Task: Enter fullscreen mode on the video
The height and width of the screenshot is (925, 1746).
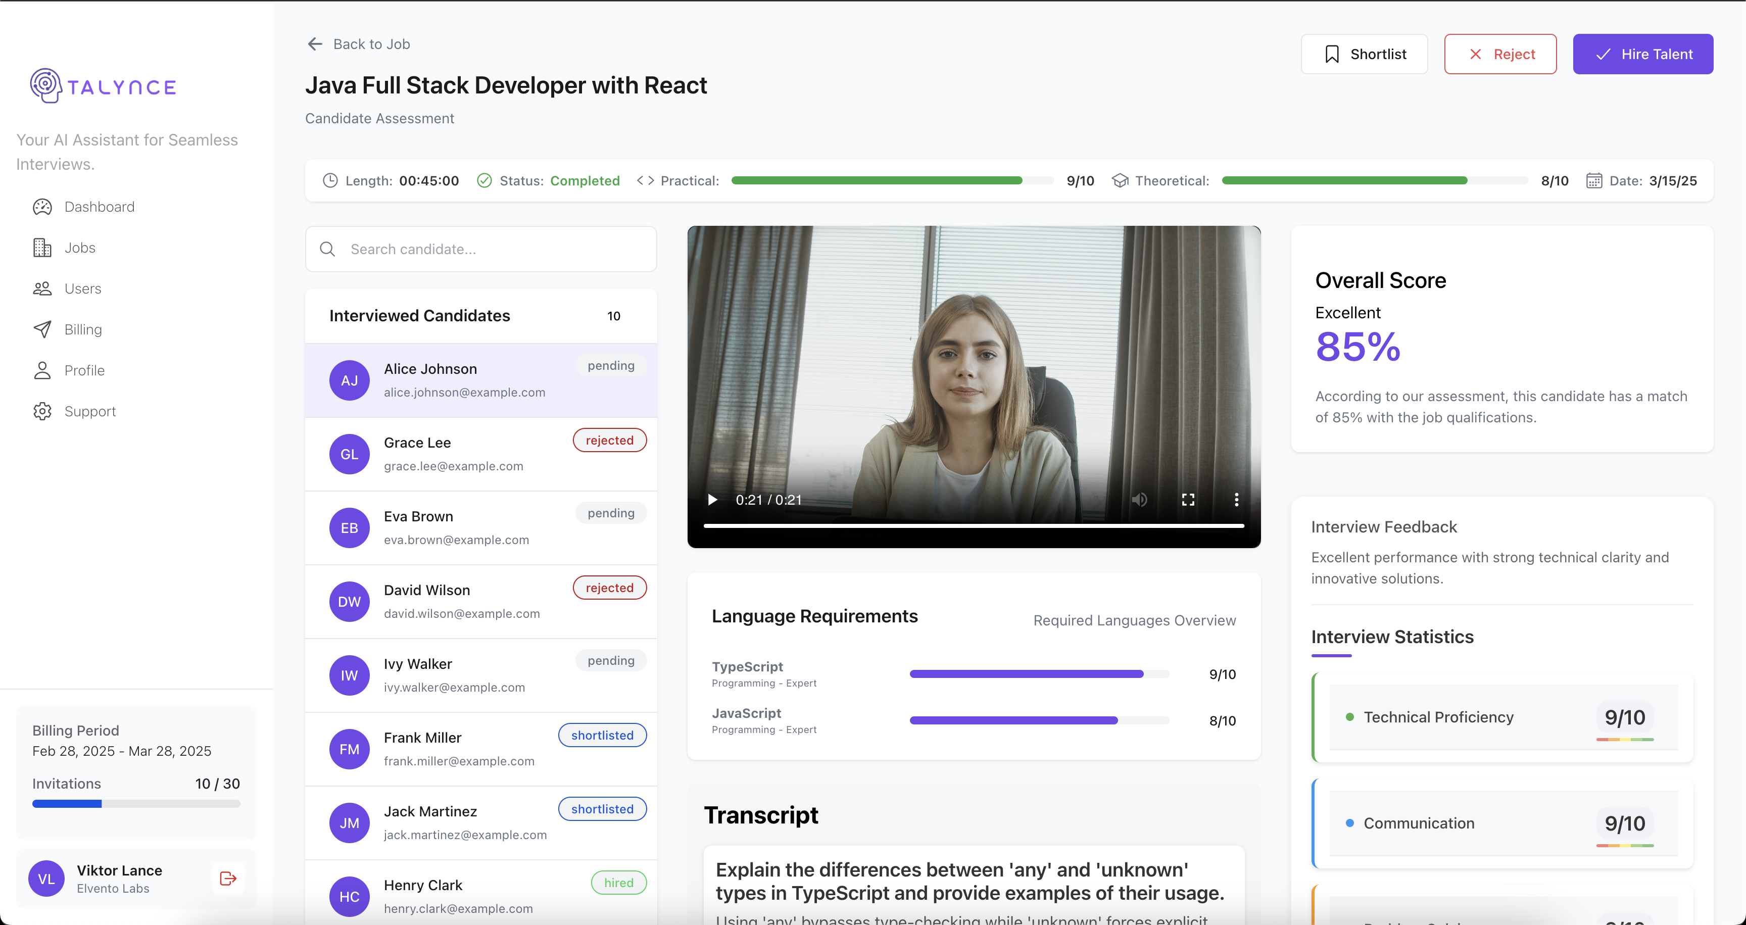Action: click(1188, 500)
